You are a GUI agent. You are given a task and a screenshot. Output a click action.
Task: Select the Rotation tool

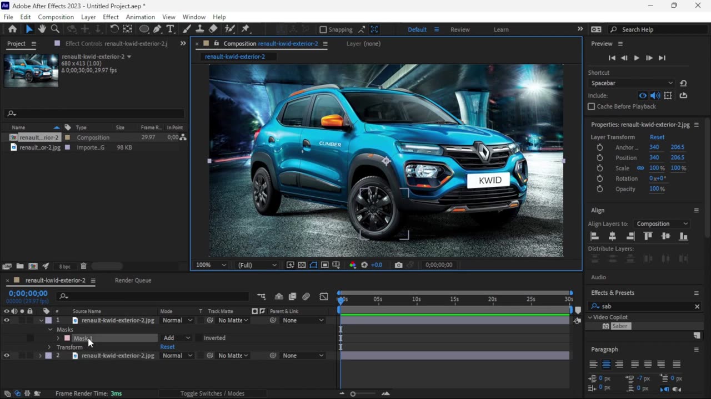(114, 29)
